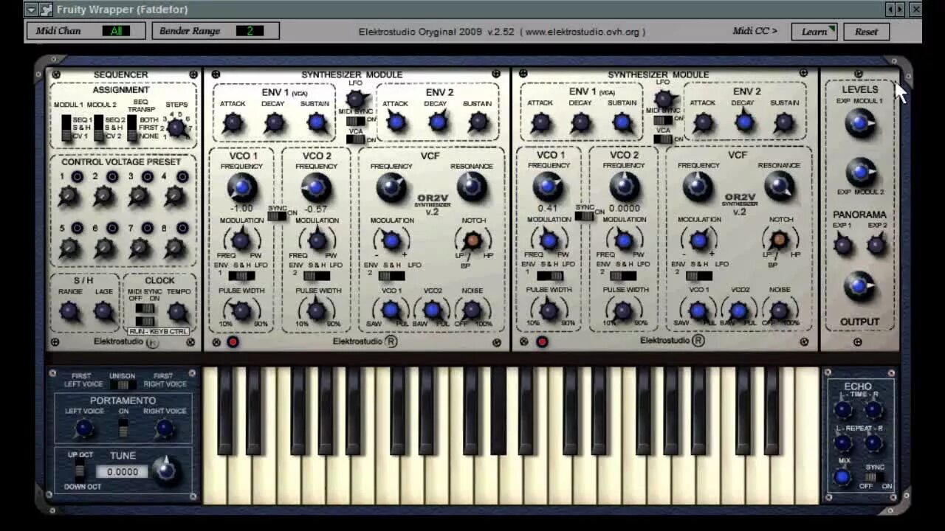Click the knob under control voltage preset 7

139,248
